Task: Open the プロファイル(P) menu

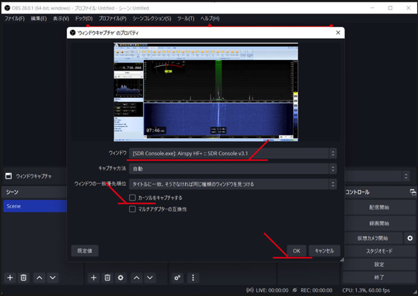Action: (x=113, y=18)
